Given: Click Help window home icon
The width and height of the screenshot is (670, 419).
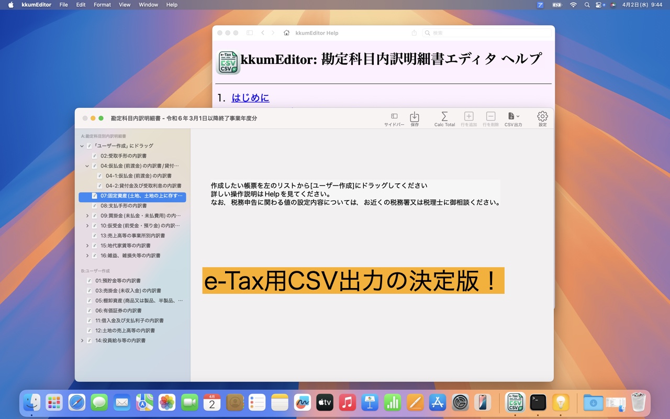Looking at the screenshot, I should pos(286,33).
